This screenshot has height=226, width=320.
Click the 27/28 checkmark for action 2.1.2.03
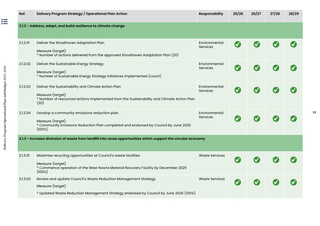coord(276,90)
